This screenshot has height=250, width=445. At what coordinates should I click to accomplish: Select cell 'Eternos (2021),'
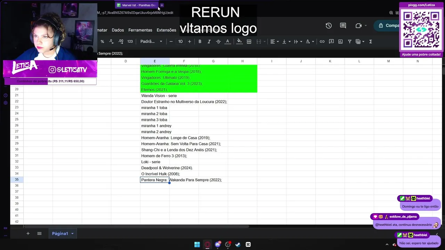click(x=154, y=90)
